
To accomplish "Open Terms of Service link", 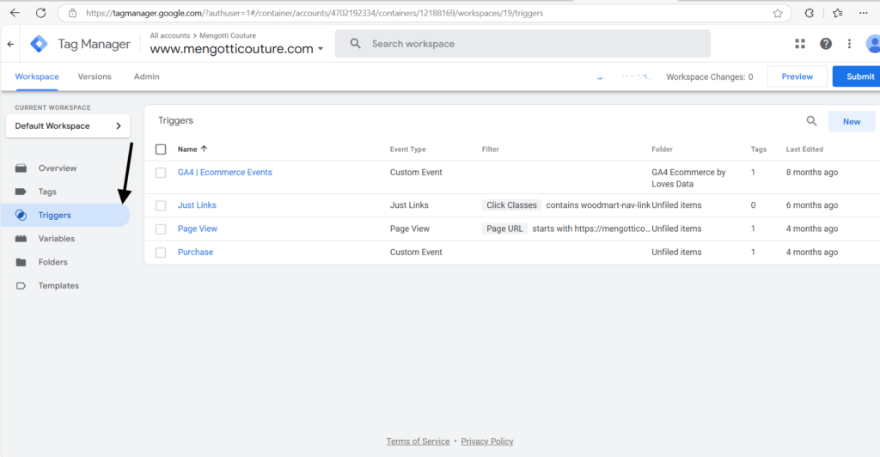I will tap(418, 442).
